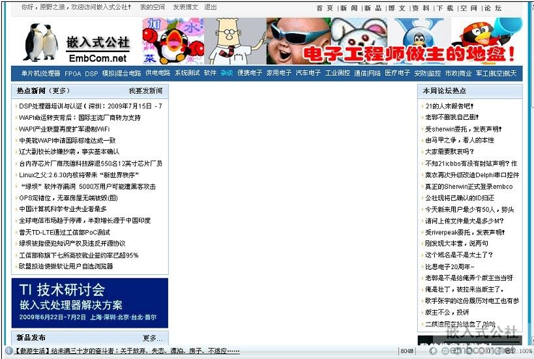Screen dimensions: 534x359
Task: Open news WAPI产业联盟再度扩军遏制WiFi
Action: (x=64, y=129)
